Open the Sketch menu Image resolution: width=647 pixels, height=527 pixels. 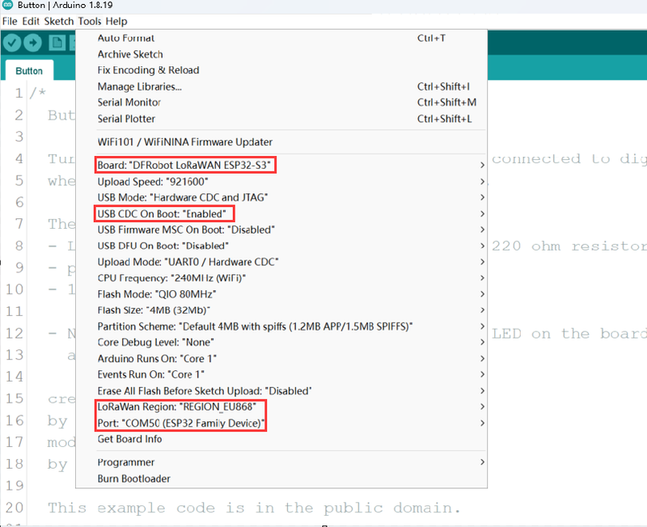(x=58, y=21)
